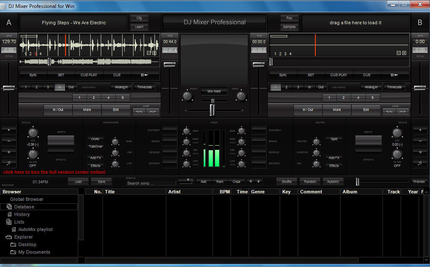Click Mix Next in the center

[214, 91]
